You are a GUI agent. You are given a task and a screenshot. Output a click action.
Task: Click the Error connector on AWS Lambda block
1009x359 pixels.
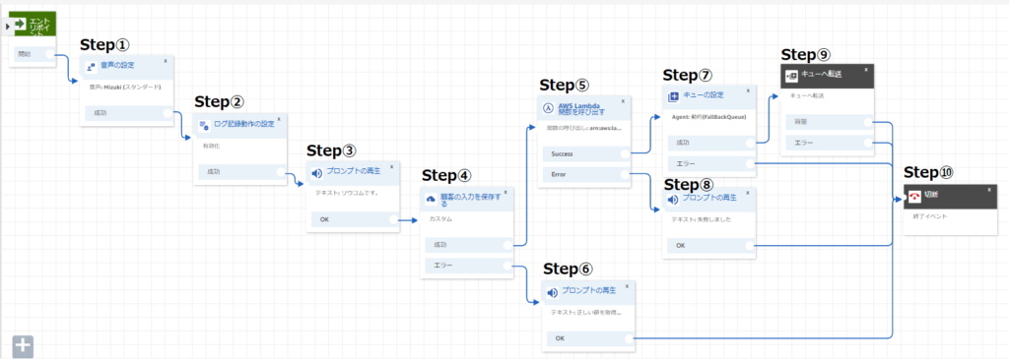(625, 174)
